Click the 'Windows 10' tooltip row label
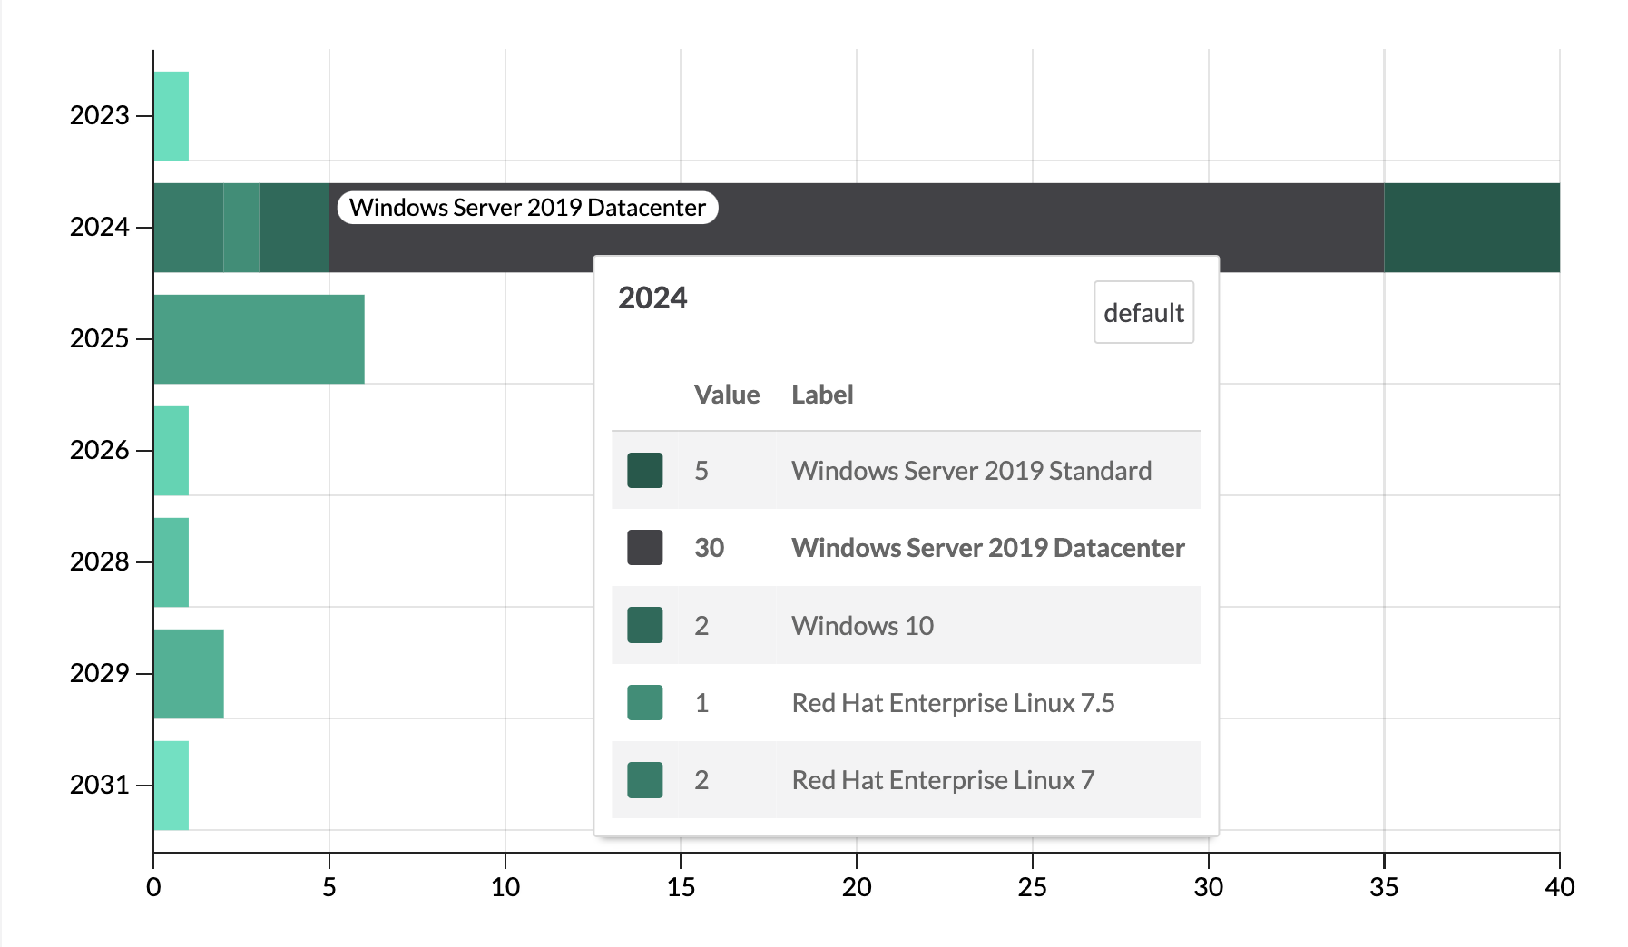1628x947 pixels. pos(862,625)
